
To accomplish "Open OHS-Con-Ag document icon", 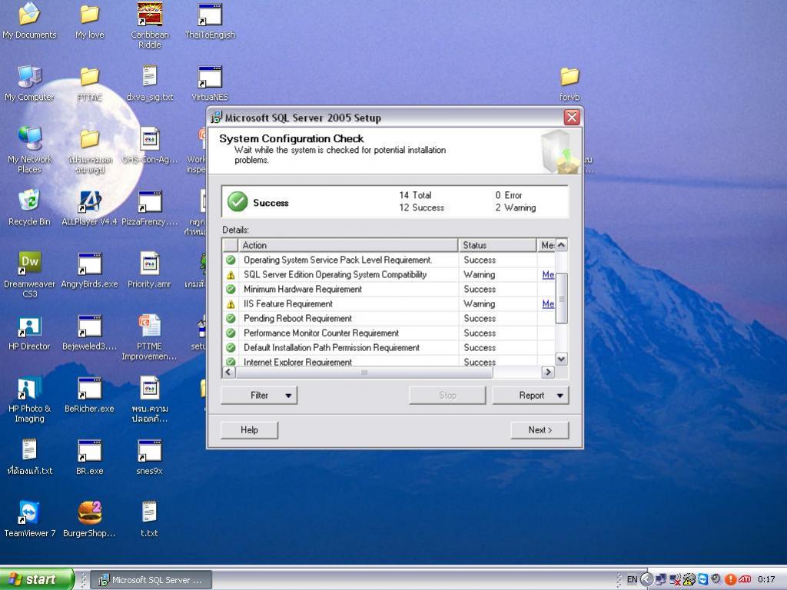I will tap(150, 145).
